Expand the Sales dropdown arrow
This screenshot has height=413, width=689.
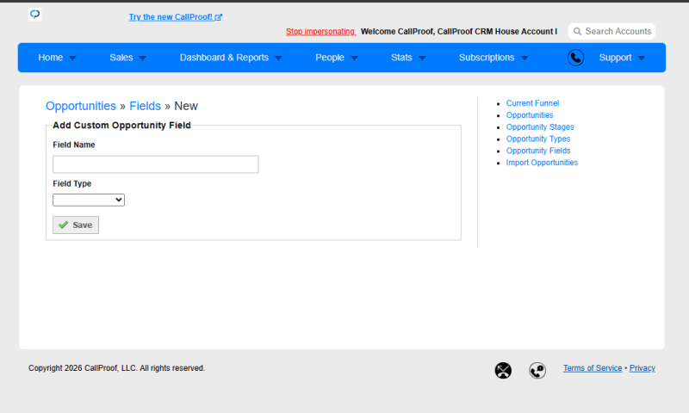point(142,58)
